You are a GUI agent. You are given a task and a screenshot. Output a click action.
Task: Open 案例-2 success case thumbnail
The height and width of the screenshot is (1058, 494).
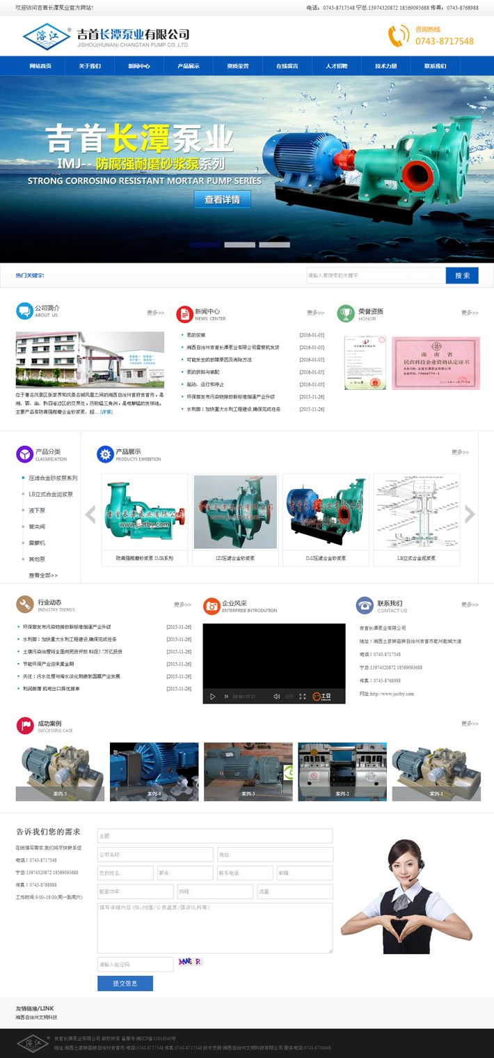[342, 772]
